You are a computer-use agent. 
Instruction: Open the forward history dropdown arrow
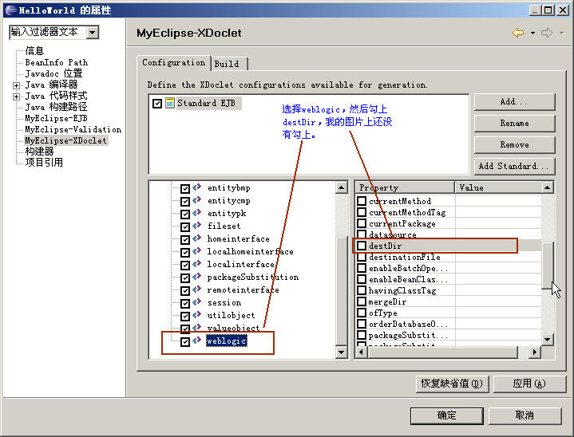pos(561,33)
